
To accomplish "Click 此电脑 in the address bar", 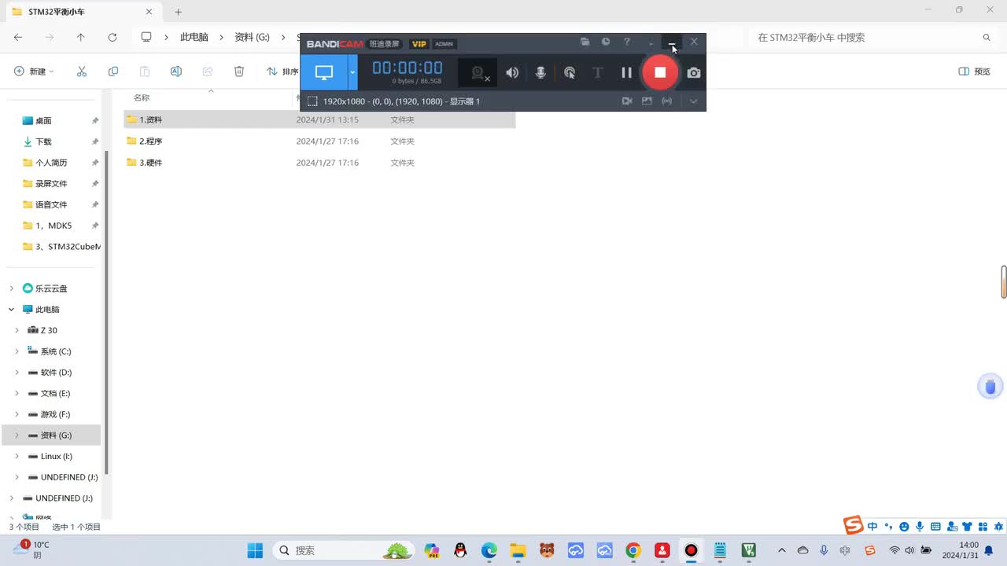I will coord(194,37).
